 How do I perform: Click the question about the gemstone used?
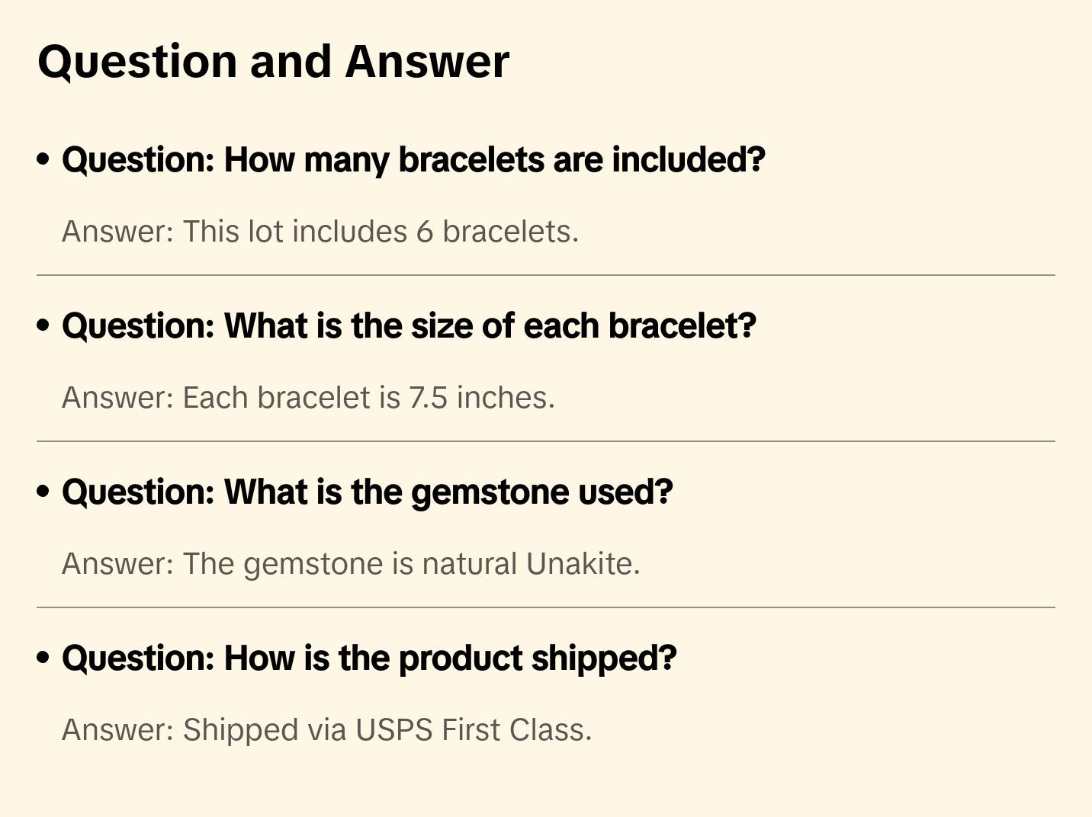[368, 492]
